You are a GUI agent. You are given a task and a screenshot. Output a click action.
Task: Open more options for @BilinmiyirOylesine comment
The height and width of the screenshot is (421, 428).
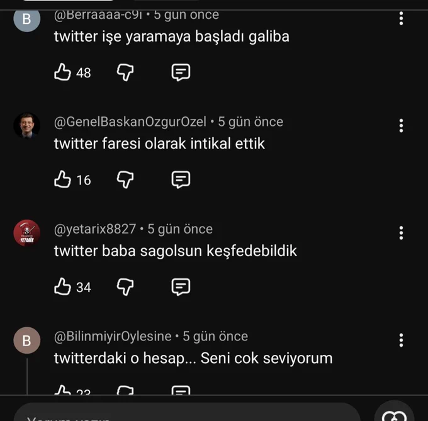tap(401, 340)
